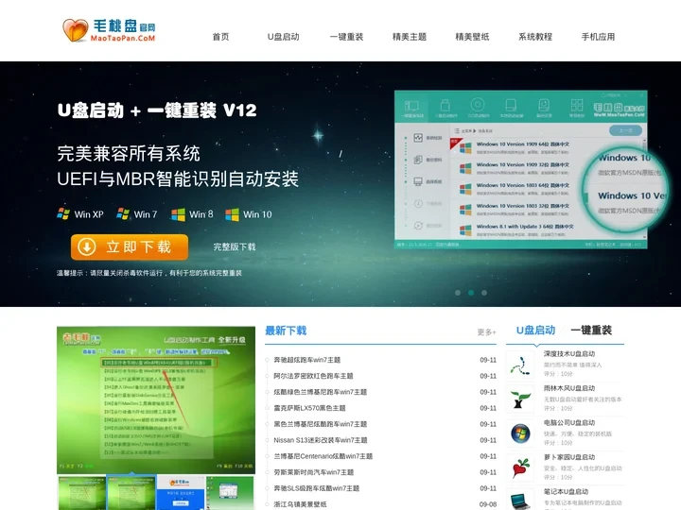Select the blue third slideshow thumbnail
This screenshot has height=510, width=681.
pos(181,493)
